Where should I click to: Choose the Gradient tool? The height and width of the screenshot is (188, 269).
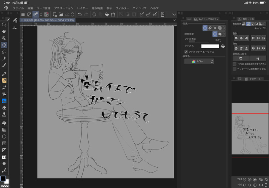(4, 130)
